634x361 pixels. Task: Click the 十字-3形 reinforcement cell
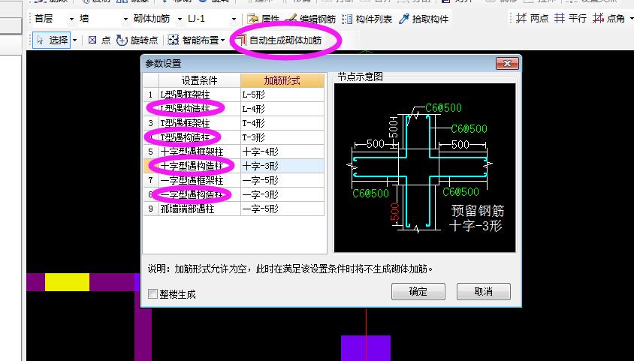coord(282,166)
